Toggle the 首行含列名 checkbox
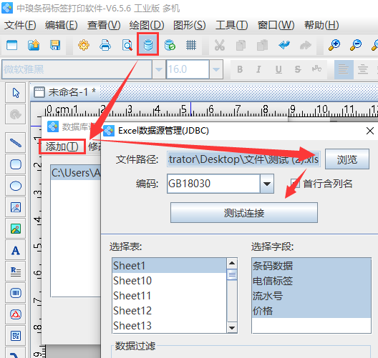This screenshot has height=358, width=378. pyautogui.click(x=295, y=184)
